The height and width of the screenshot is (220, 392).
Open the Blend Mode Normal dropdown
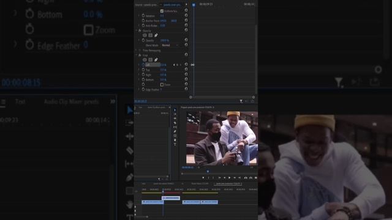(170, 45)
